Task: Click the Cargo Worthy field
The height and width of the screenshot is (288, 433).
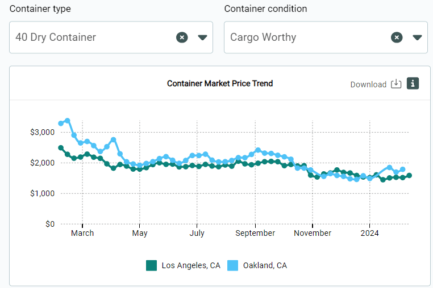Action: pyautogui.click(x=326, y=37)
